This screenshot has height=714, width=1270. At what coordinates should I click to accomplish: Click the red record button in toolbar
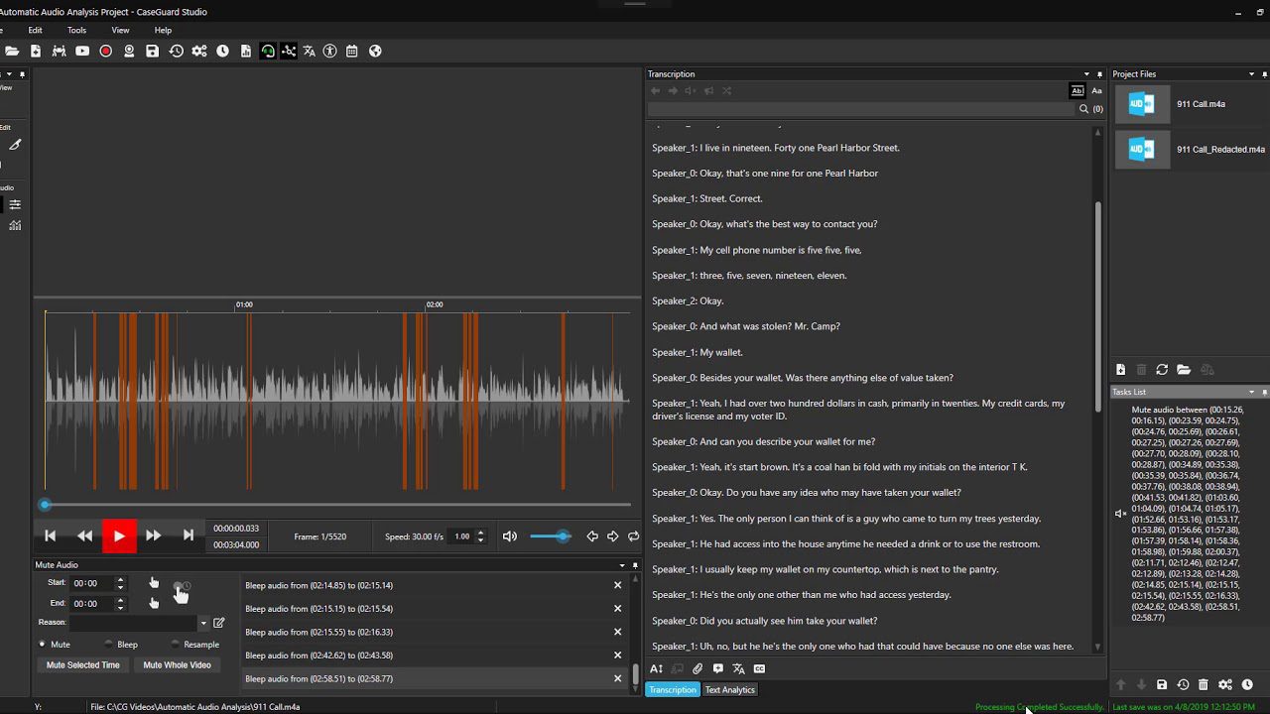click(105, 52)
